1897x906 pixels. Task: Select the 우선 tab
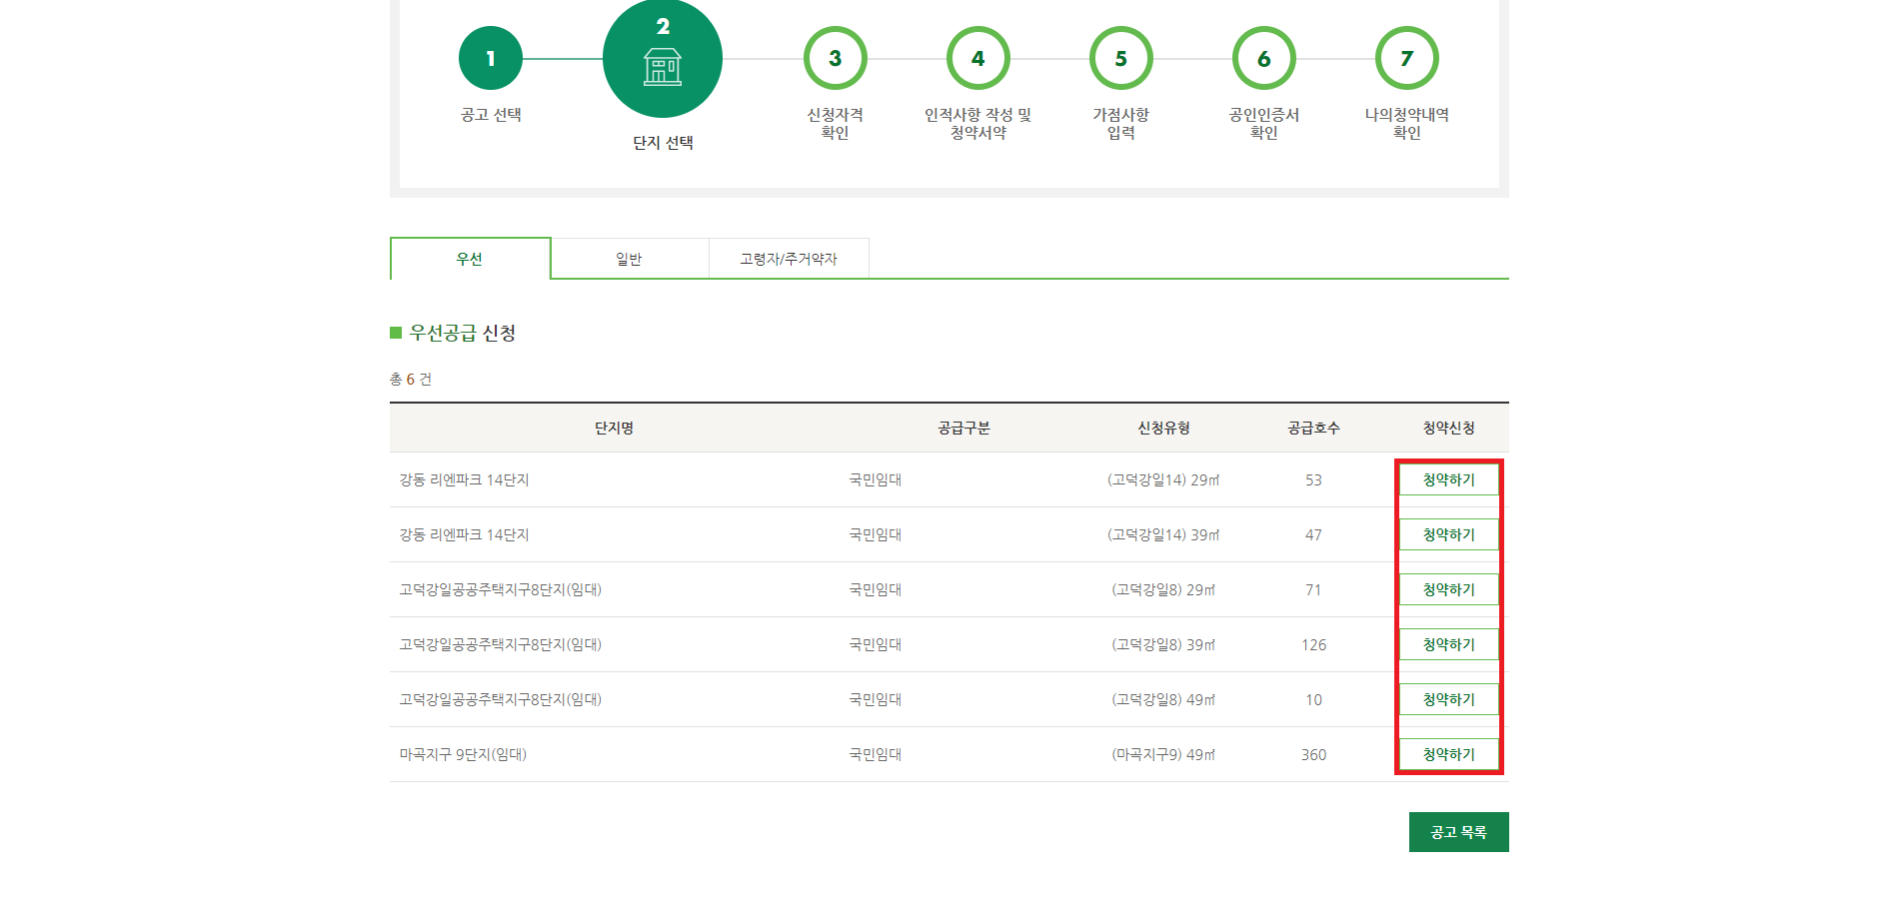[x=469, y=258]
